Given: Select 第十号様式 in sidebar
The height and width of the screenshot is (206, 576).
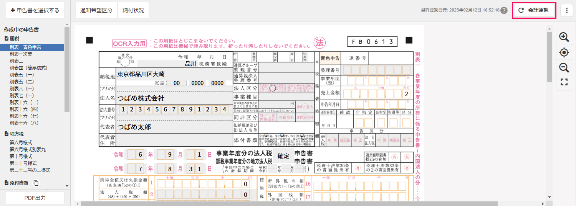Looking at the screenshot, I should click(x=21, y=156).
